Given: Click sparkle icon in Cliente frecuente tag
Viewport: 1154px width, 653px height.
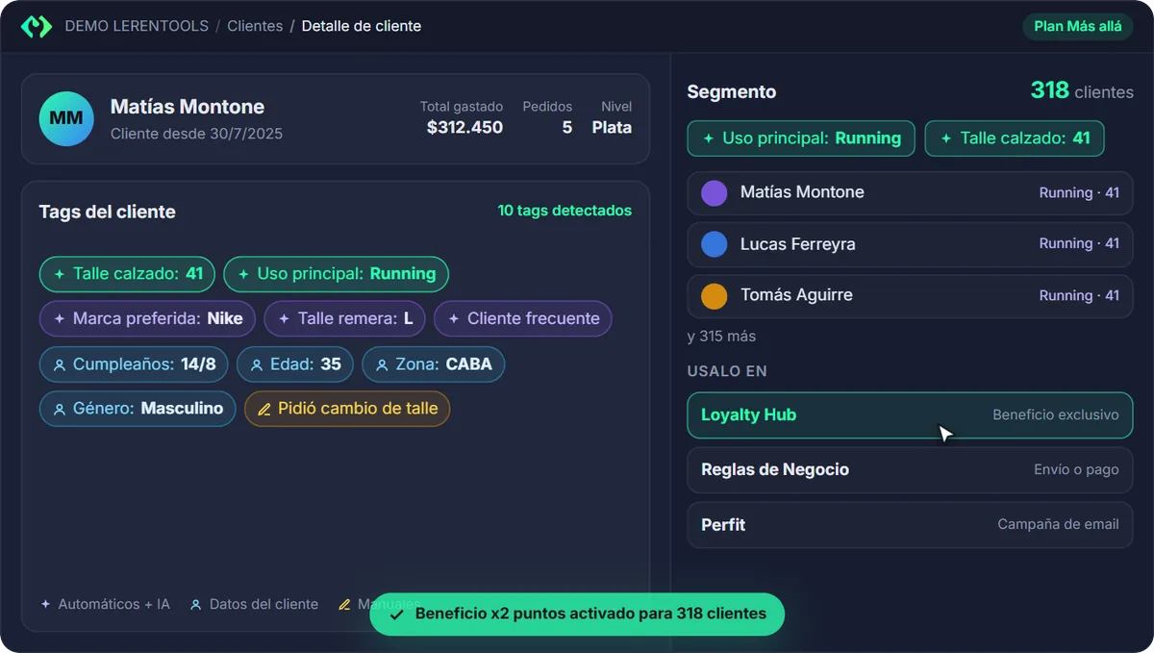Looking at the screenshot, I should click(454, 318).
